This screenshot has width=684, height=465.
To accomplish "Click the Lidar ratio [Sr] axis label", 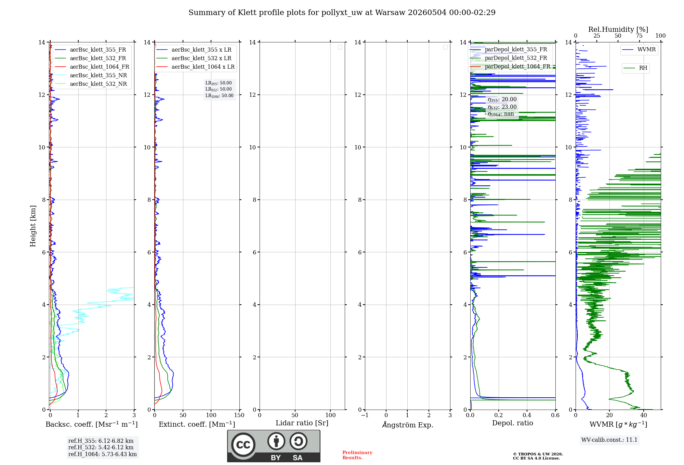I will coord(302,423).
